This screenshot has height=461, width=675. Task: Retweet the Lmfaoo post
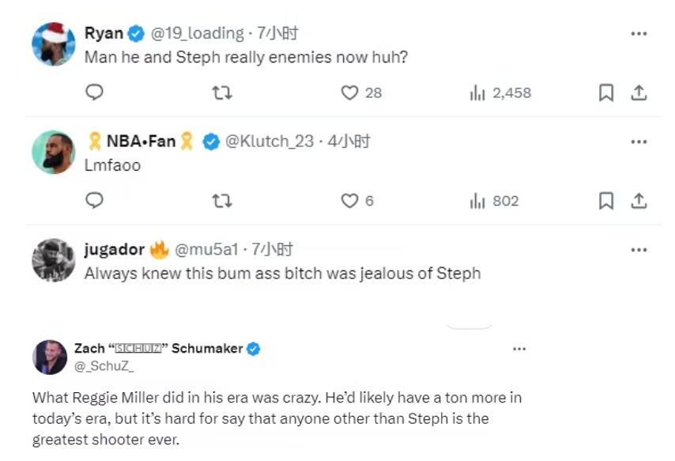click(222, 201)
